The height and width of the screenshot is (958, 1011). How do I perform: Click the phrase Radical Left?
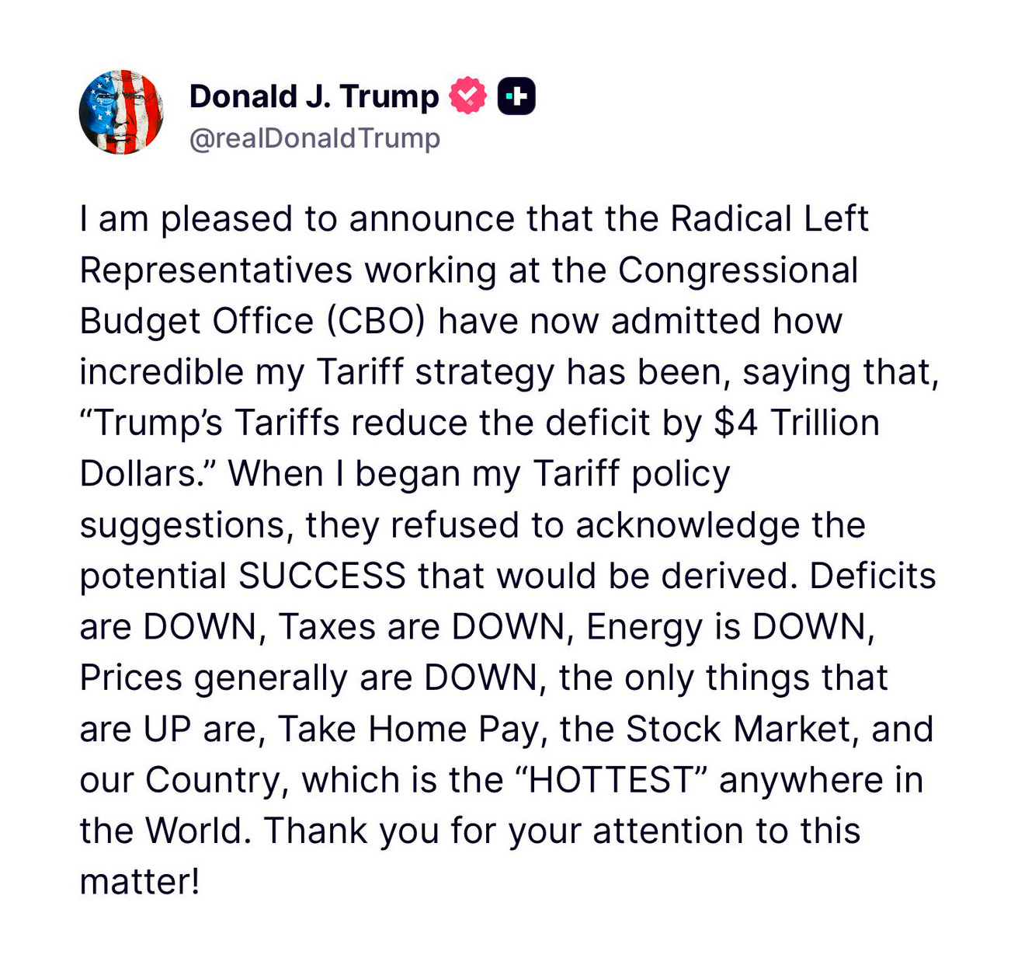769,220
